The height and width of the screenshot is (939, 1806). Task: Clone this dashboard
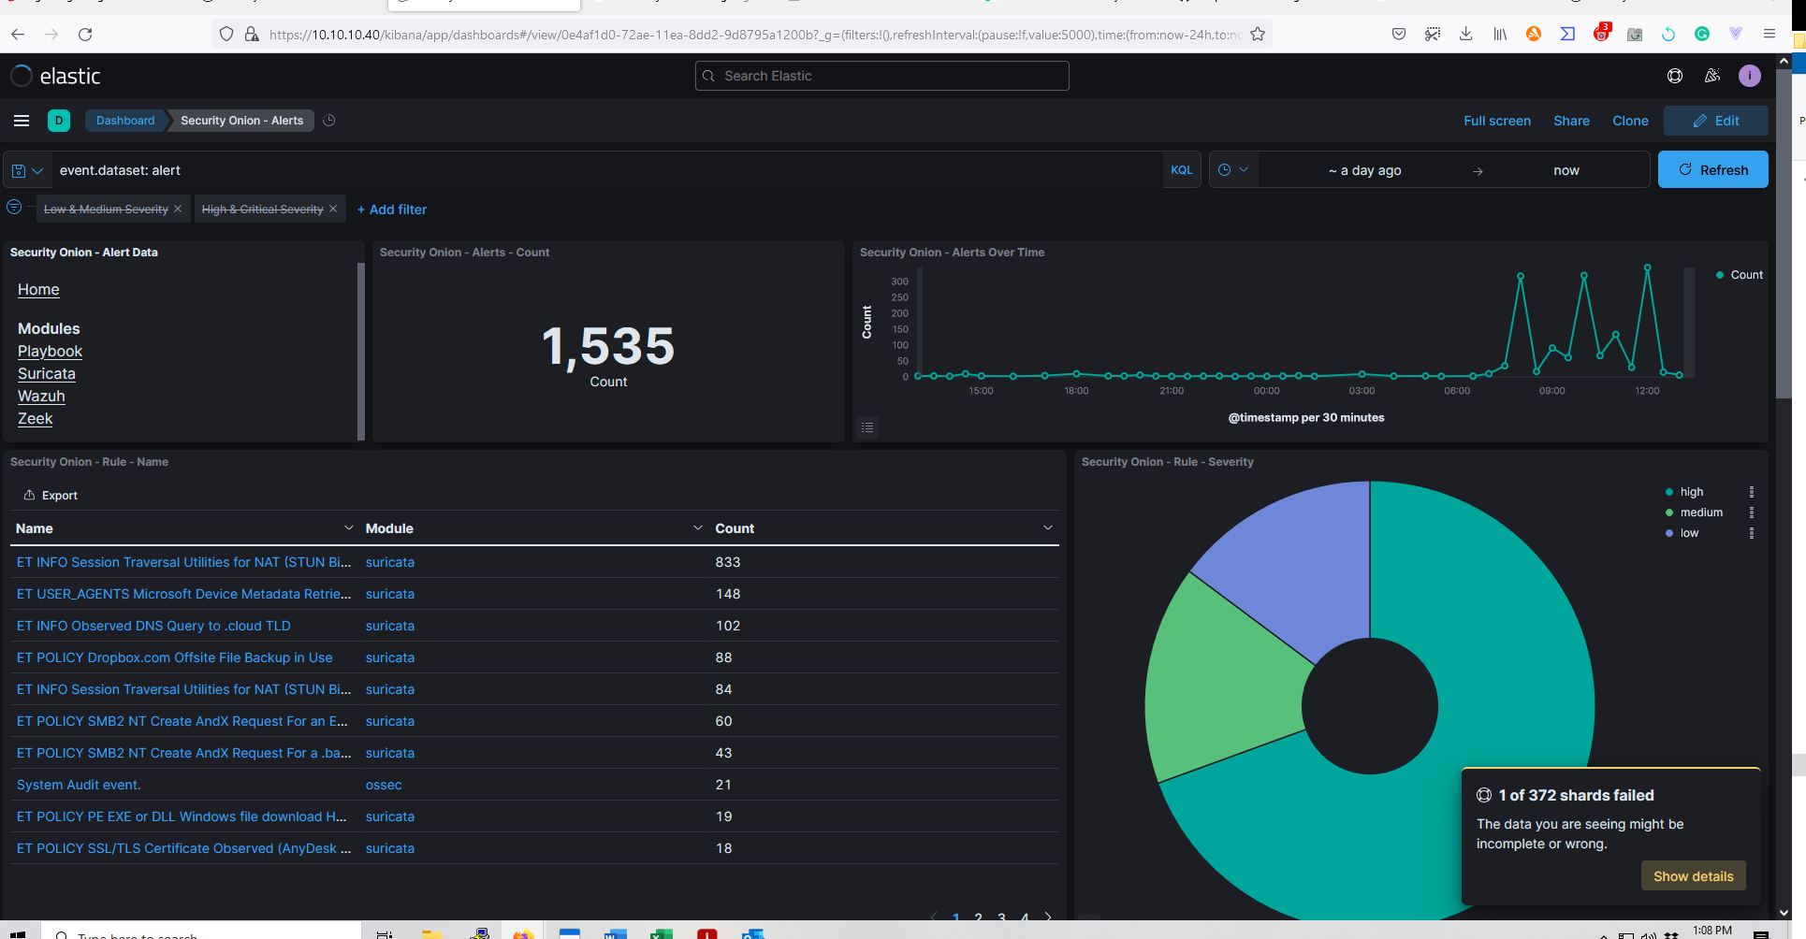point(1630,121)
